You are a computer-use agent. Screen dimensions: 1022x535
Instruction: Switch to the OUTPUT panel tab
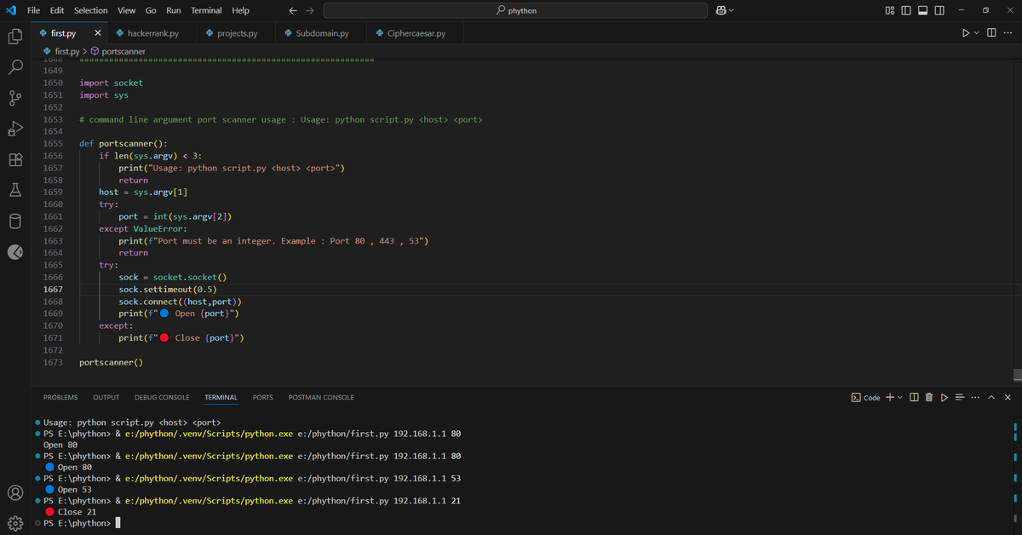tap(106, 397)
